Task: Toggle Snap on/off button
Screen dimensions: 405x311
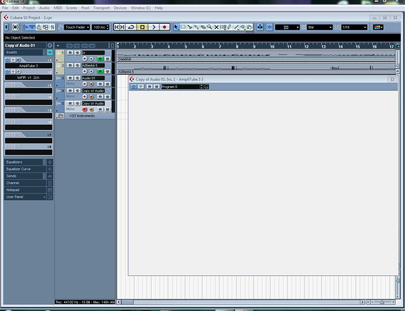Action: pyautogui.click(x=269, y=27)
